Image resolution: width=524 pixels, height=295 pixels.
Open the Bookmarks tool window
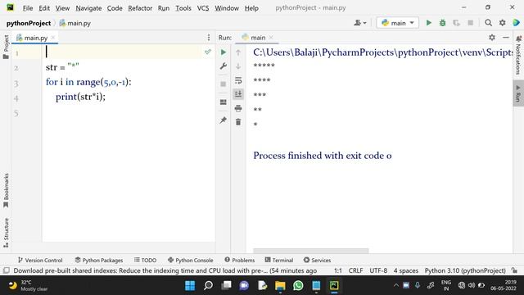coord(6,191)
